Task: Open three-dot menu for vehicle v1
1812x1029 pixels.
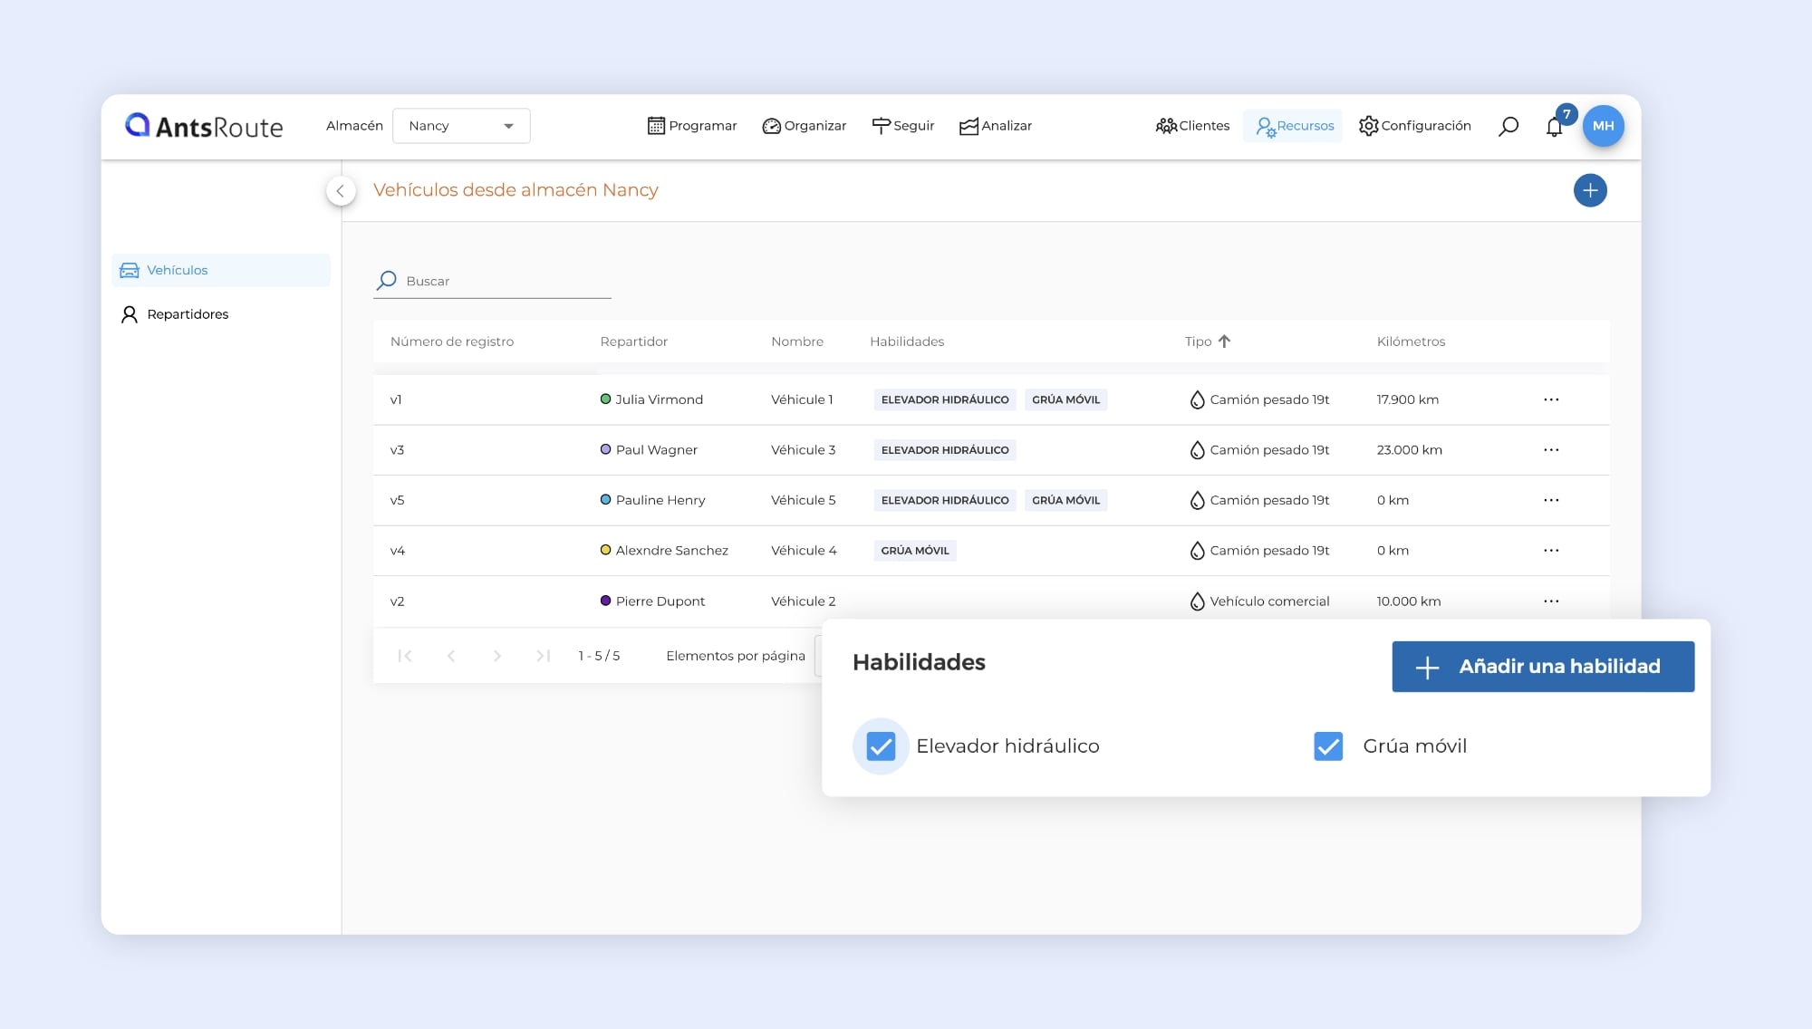Action: [x=1551, y=399]
